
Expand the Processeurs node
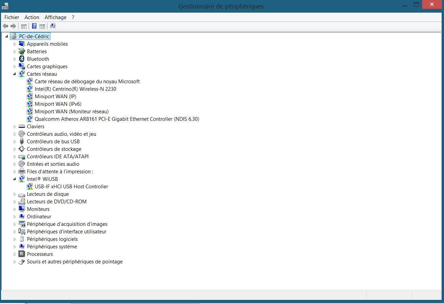pyautogui.click(x=15, y=254)
